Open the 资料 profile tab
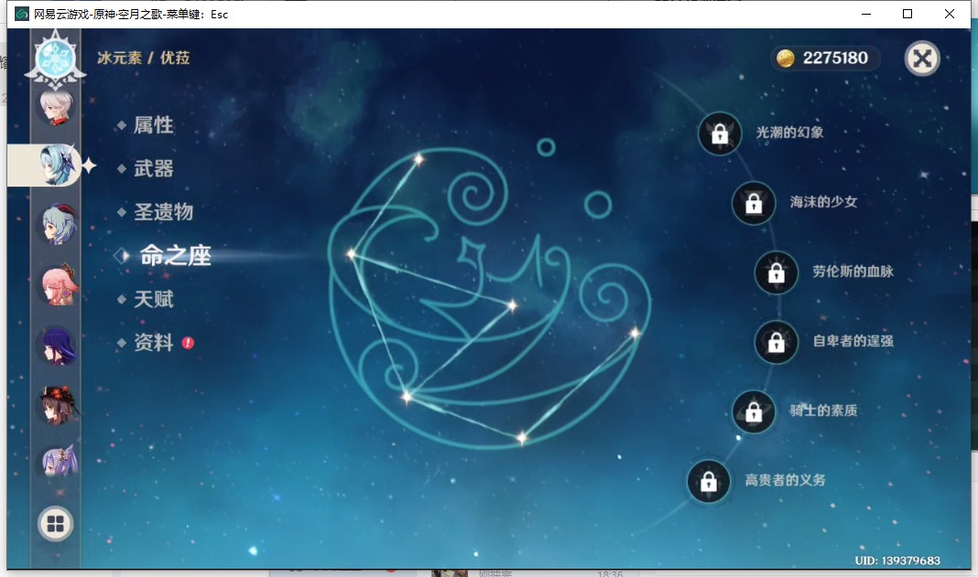Viewport: 978px width, 577px height. point(153,343)
